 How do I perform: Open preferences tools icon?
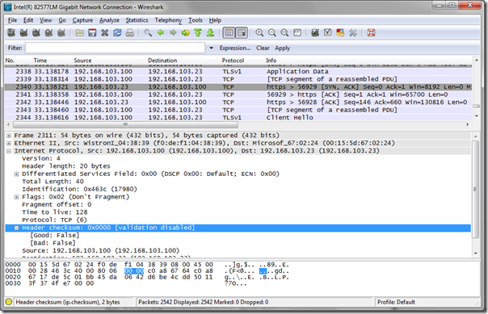point(352,32)
